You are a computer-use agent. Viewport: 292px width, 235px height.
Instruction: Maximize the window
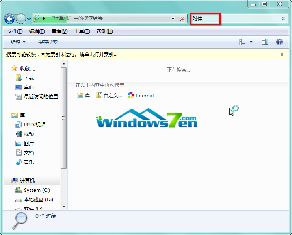coord(264,4)
